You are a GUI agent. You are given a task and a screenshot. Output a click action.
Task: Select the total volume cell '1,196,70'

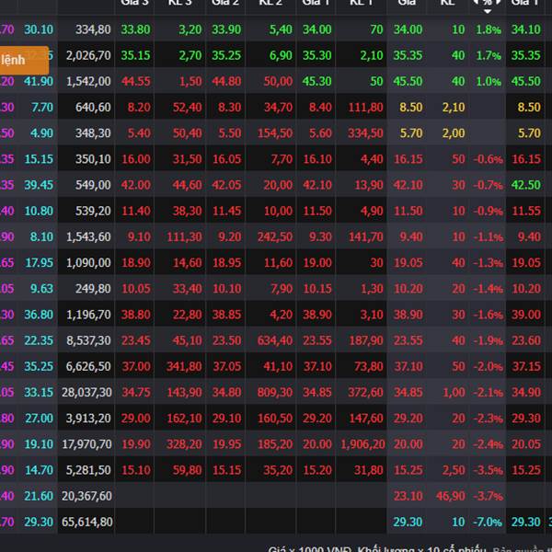[88, 315]
